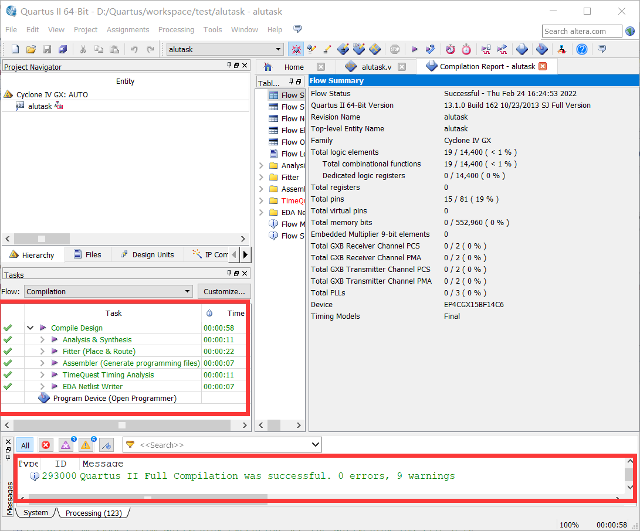Click the Paste clipboard toolbar icon
The width and height of the screenshot is (640, 531).
pyautogui.click(x=115, y=49)
